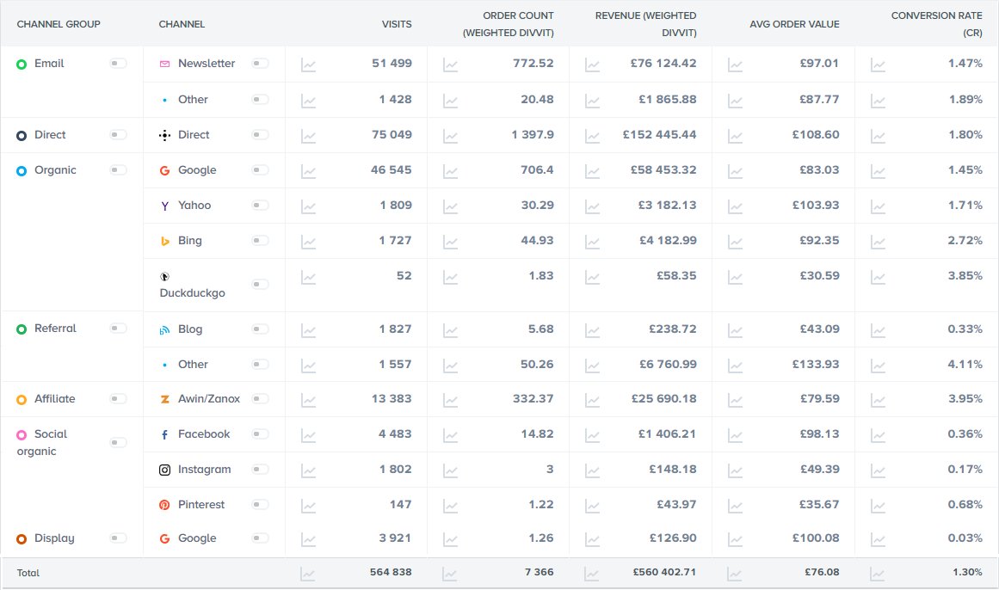Open the revenue chart for Direct

click(x=590, y=135)
